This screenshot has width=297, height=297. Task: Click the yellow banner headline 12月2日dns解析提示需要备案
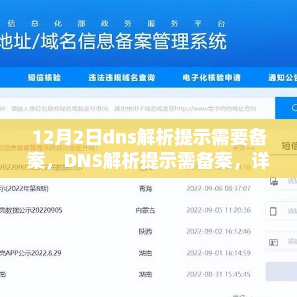(x=148, y=148)
